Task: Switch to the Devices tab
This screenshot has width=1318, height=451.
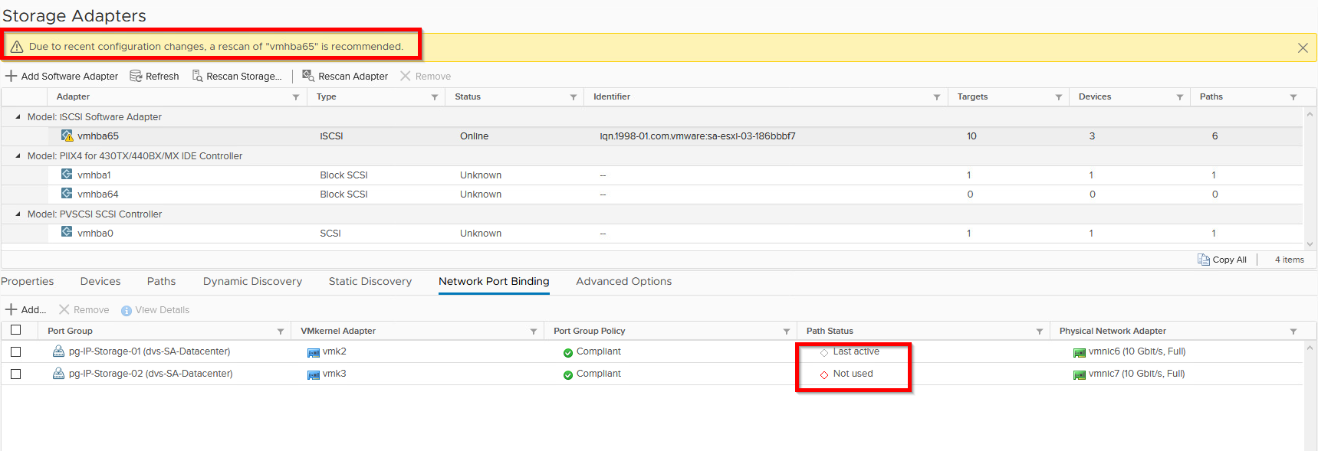Action: (x=100, y=282)
